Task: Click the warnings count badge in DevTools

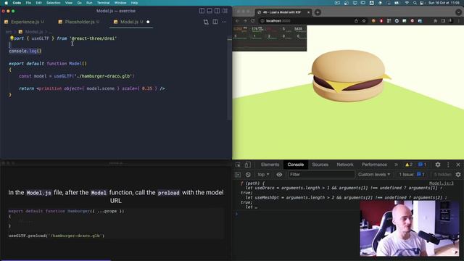Action: [409, 165]
